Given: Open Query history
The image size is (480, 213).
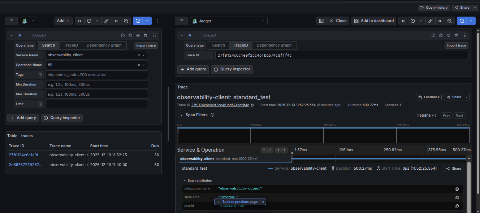Looking at the screenshot, I should tap(434, 8).
